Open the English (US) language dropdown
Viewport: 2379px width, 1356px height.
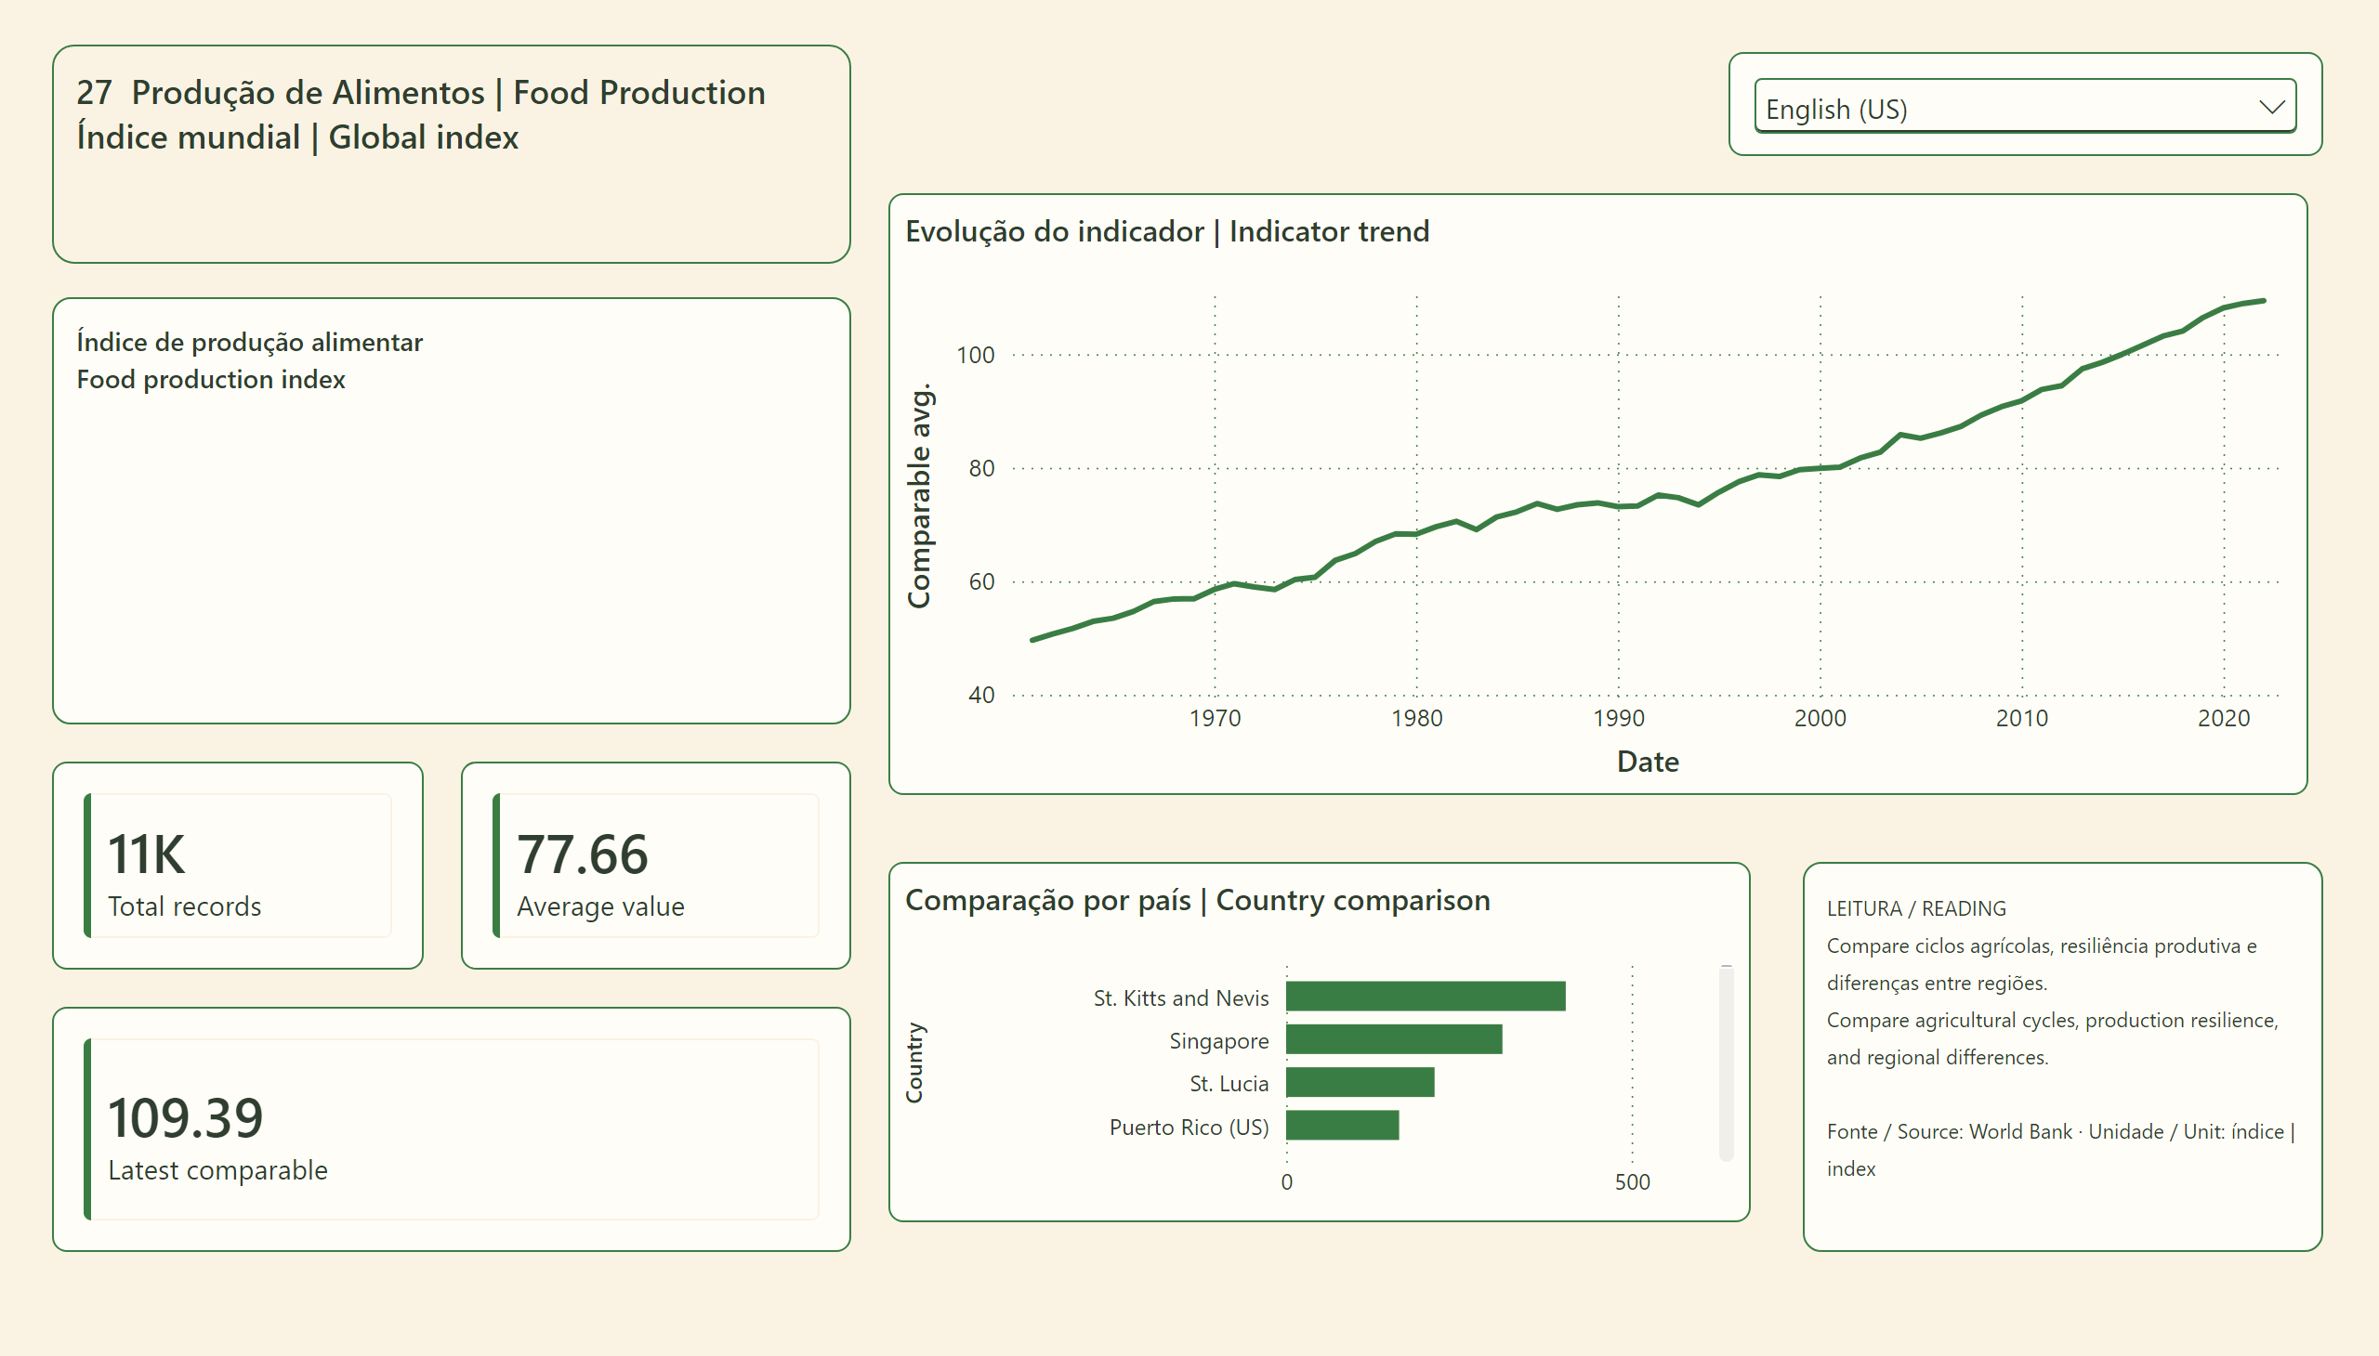click(x=2024, y=107)
